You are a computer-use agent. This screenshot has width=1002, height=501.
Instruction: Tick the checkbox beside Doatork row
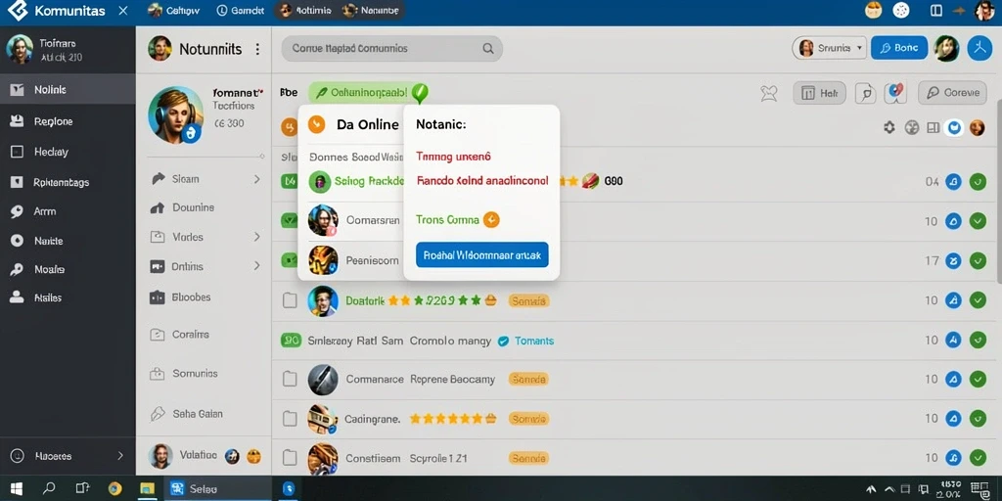pyautogui.click(x=290, y=301)
